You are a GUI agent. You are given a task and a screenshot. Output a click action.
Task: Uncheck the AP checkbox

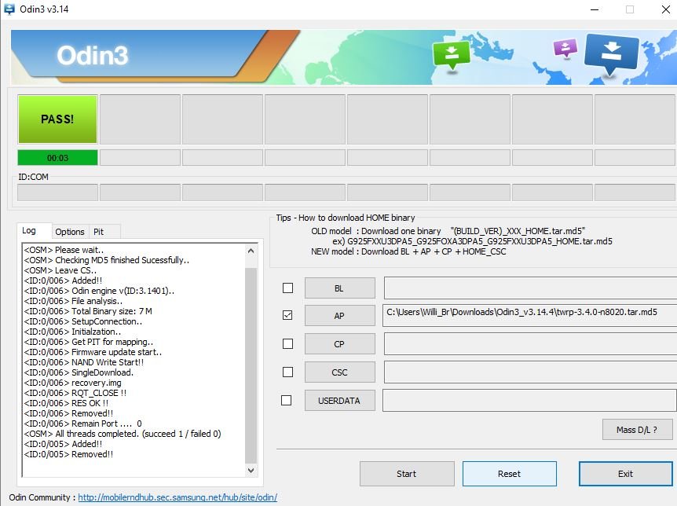pos(287,315)
